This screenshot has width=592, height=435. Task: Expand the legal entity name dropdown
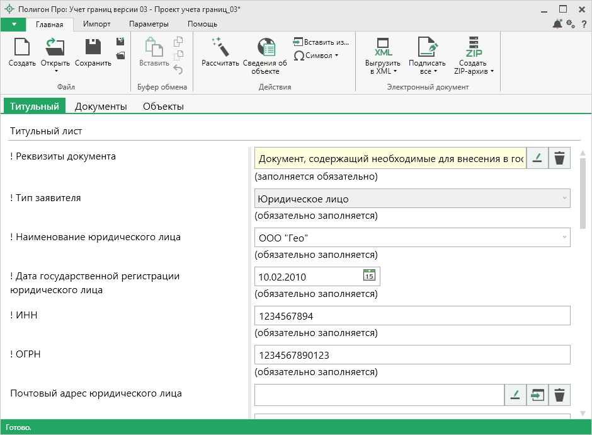[563, 238]
